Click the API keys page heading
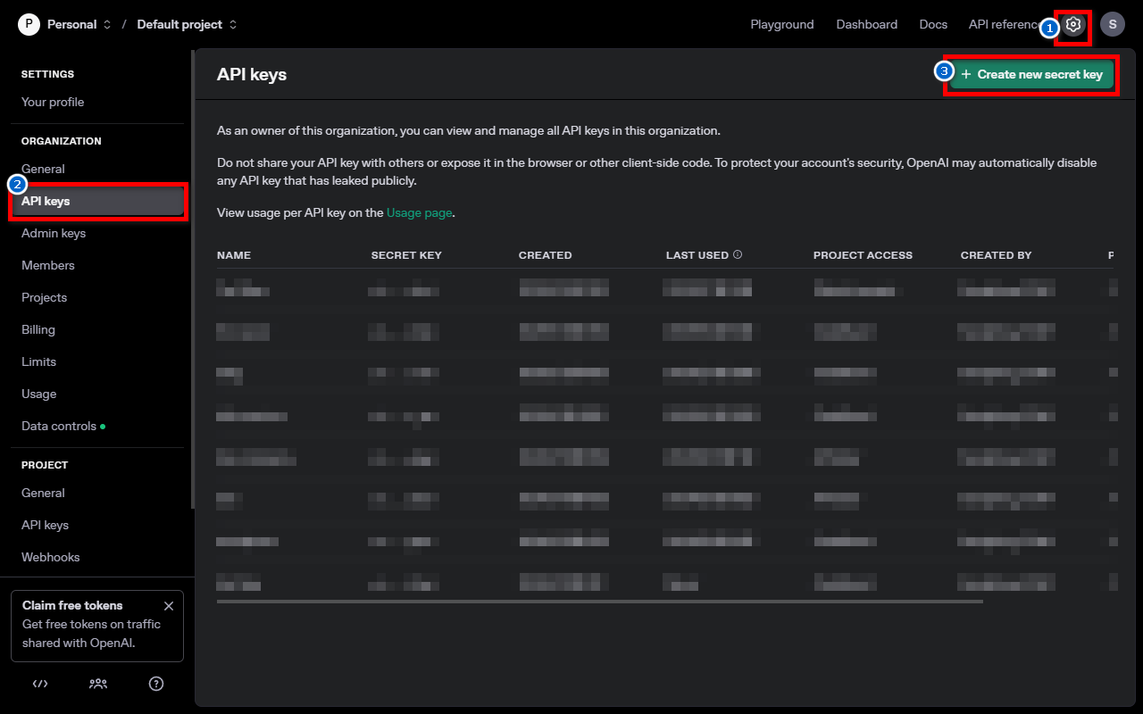Image resolution: width=1143 pixels, height=714 pixels. (x=252, y=74)
